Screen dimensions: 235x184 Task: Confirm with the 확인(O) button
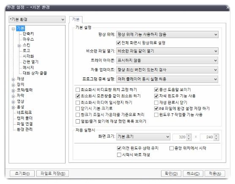click(171, 173)
